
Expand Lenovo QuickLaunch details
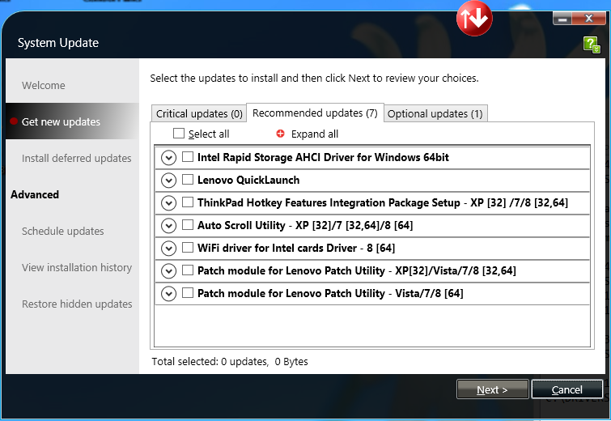(x=168, y=181)
